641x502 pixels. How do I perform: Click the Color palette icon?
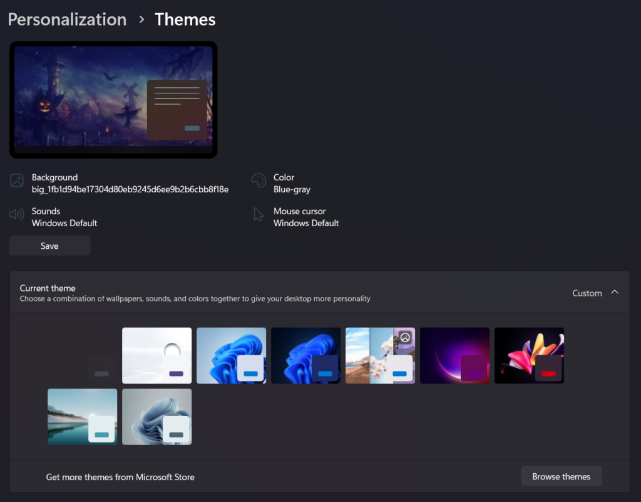pyautogui.click(x=259, y=182)
